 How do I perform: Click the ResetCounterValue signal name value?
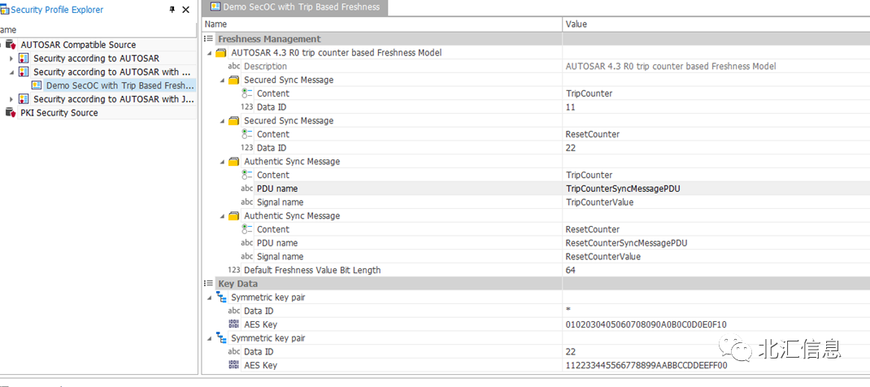coord(602,256)
